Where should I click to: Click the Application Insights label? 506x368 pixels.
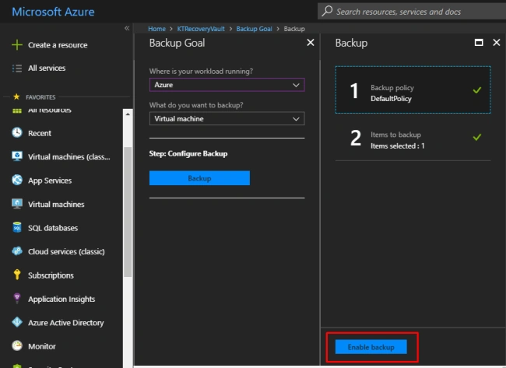click(61, 299)
